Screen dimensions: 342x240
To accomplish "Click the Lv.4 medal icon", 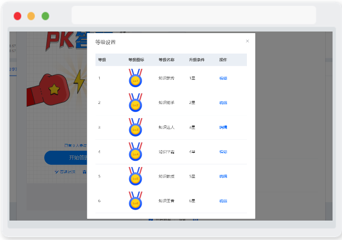I will [136, 152].
